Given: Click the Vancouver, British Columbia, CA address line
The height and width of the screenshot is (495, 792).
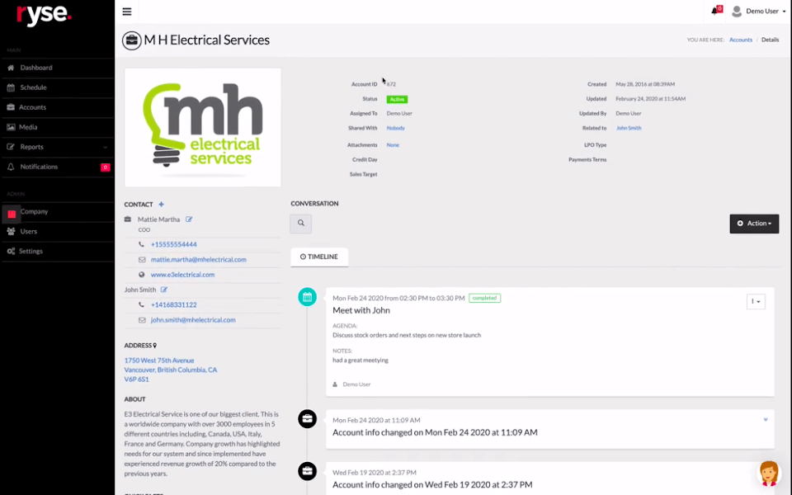Looking at the screenshot, I should 171,370.
